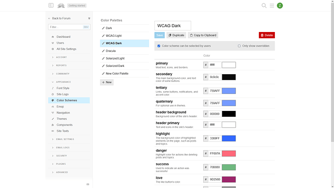Click the All Site Settings gear icon

coord(53,49)
